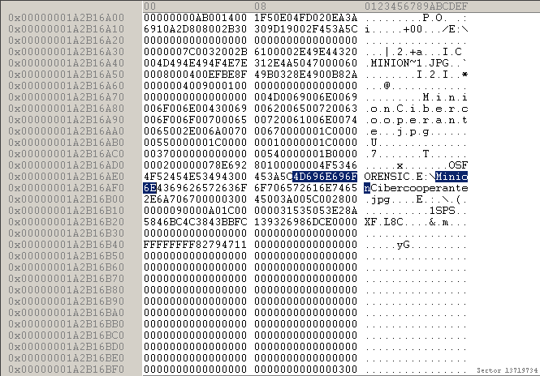This screenshot has width=540, height=376.
Task: Click the 08 column header
Action: [x=260, y=6]
